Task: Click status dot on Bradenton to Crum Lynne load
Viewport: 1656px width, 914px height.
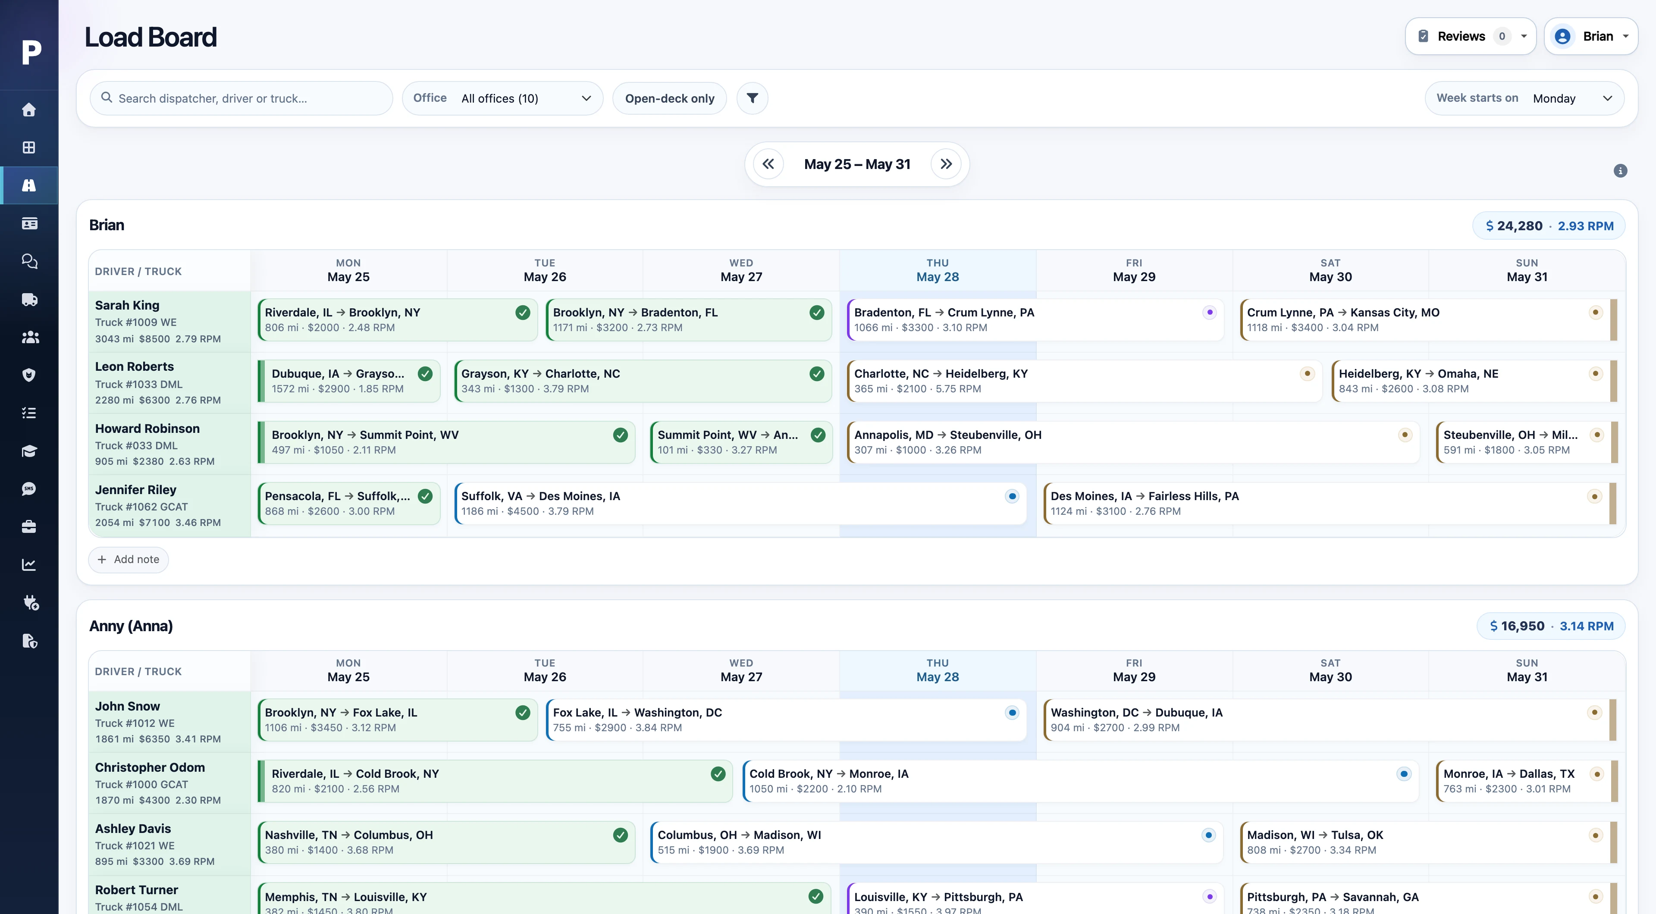Action: click(x=1209, y=313)
